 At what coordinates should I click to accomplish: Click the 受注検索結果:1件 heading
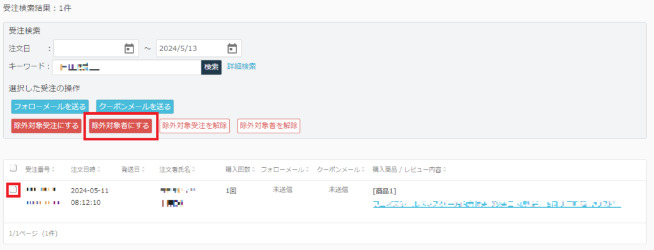click(x=37, y=8)
